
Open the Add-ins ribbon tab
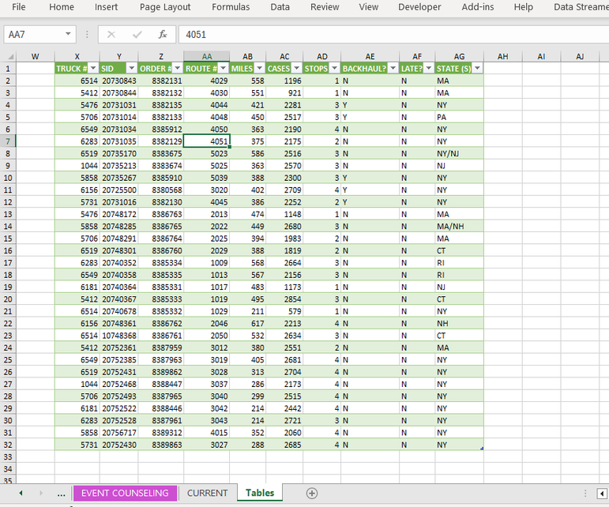478,7
